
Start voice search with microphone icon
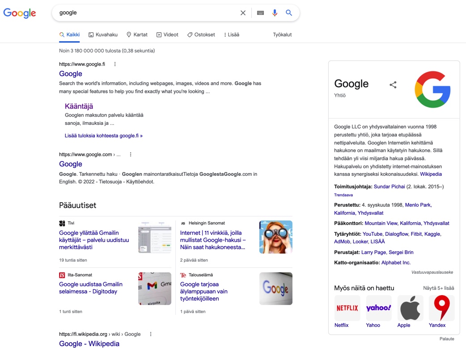[275, 13]
